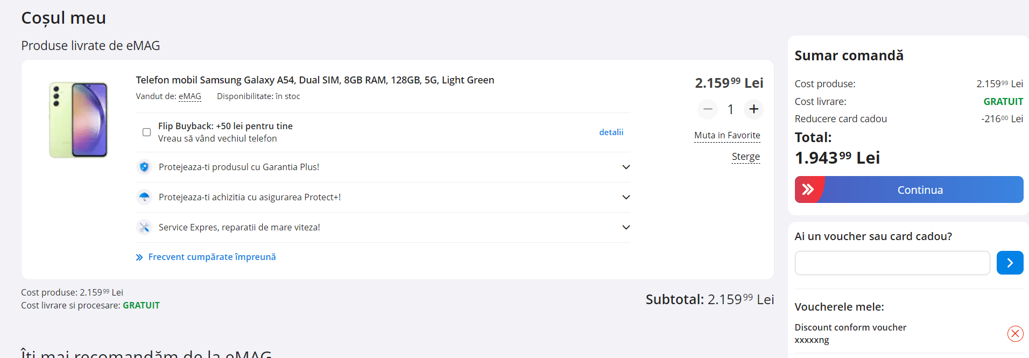Submit voucher code with blue arrow button
Viewport: 1029px width, 358px height.
point(1010,263)
